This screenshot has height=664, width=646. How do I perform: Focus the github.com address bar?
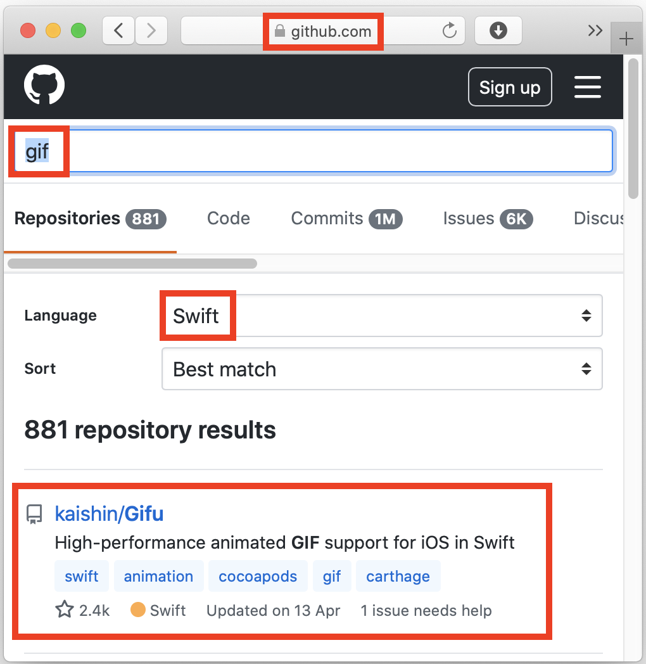click(x=322, y=30)
